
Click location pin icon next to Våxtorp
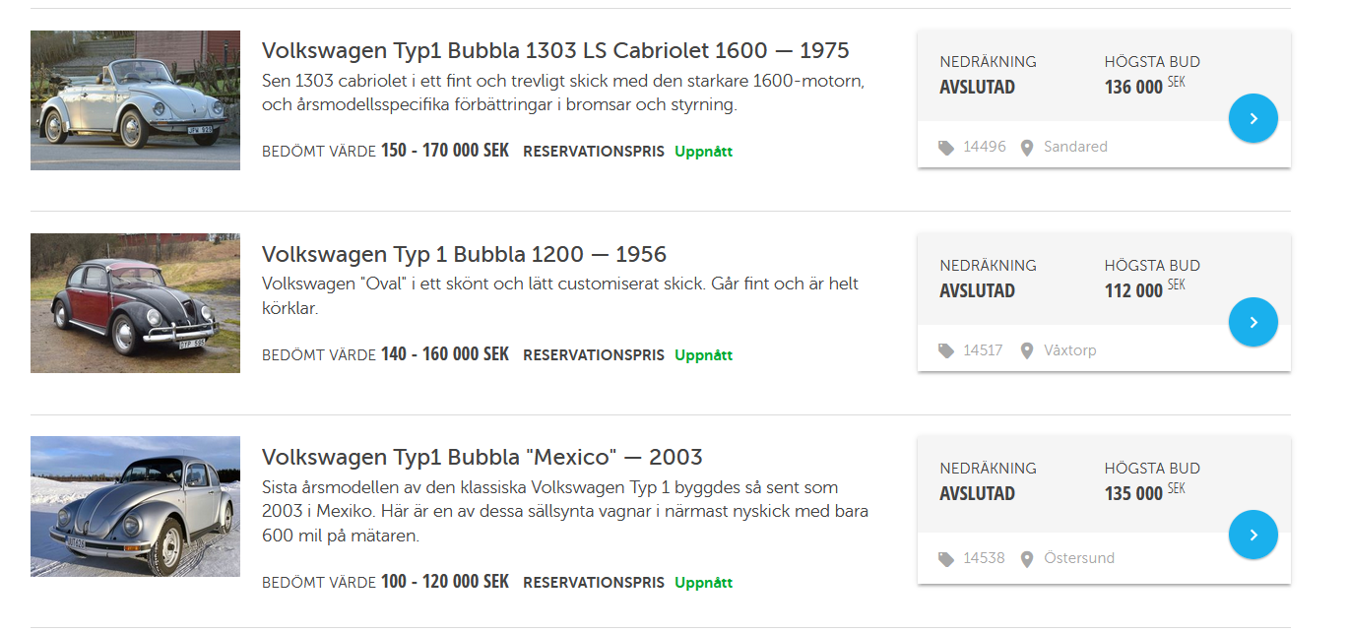[1027, 350]
